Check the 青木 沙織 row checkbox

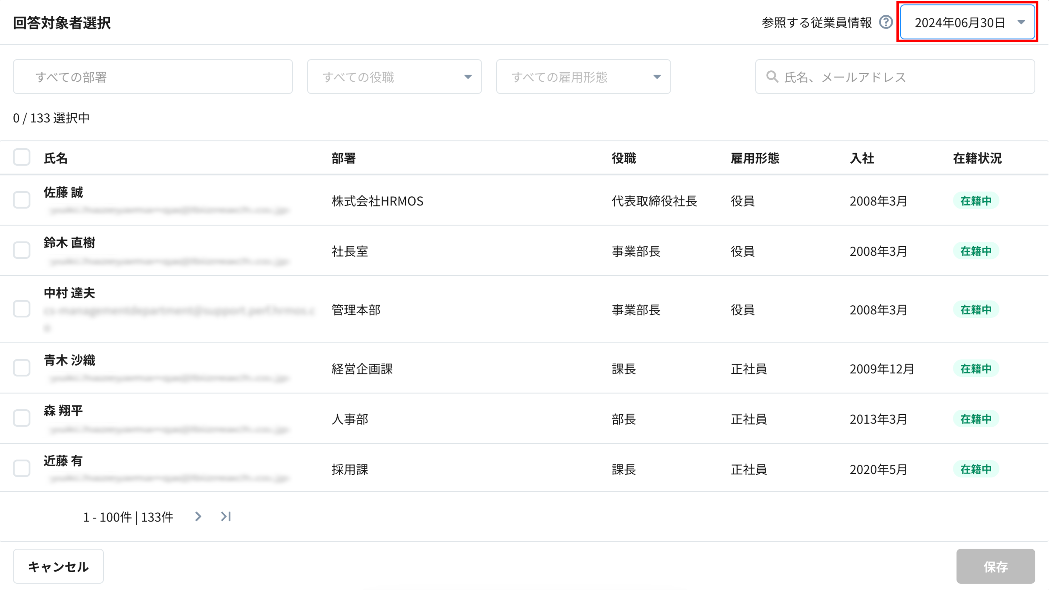[22, 368]
